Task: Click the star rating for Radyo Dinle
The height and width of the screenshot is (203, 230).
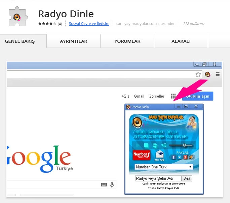Action: pos(47,24)
